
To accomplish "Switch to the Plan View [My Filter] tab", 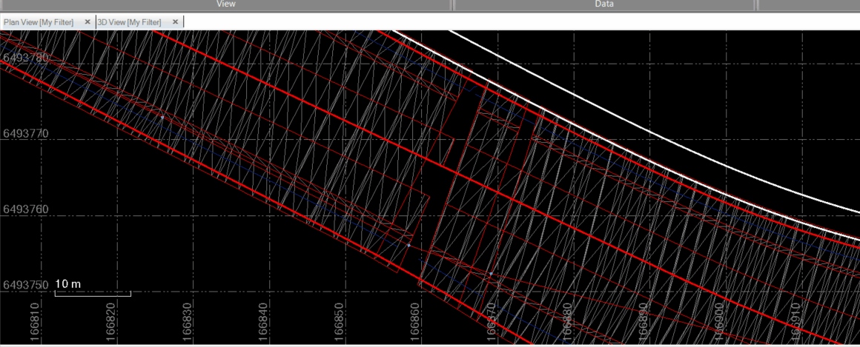I will (39, 22).
